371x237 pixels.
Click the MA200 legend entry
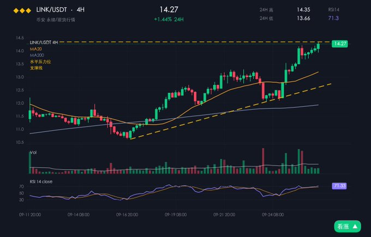37,55
